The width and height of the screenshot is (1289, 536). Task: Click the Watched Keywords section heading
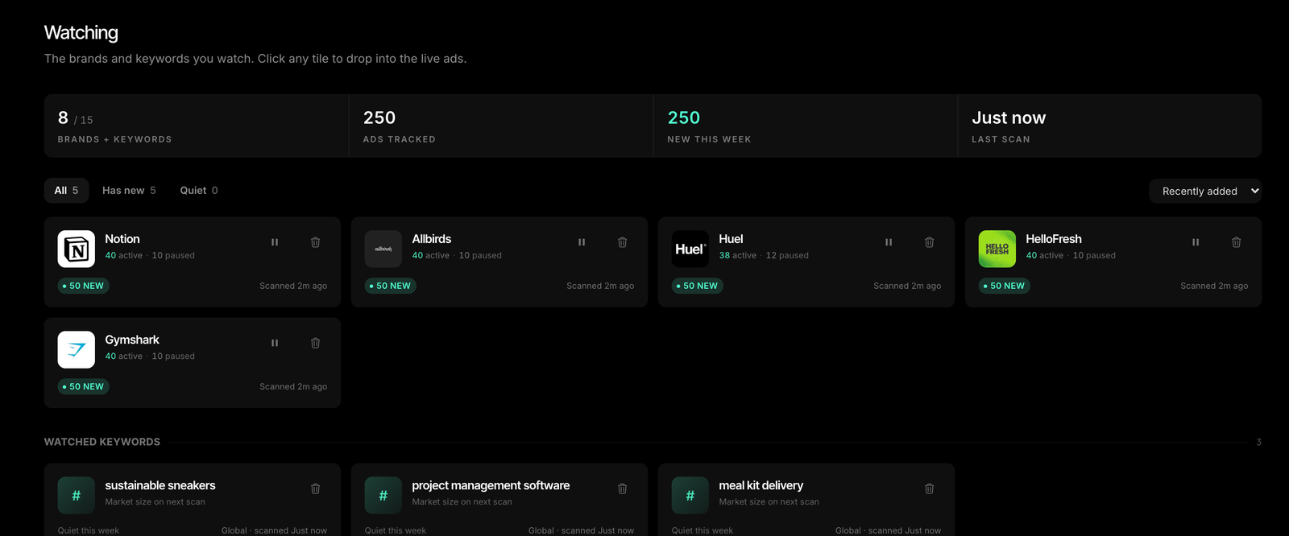coord(102,442)
